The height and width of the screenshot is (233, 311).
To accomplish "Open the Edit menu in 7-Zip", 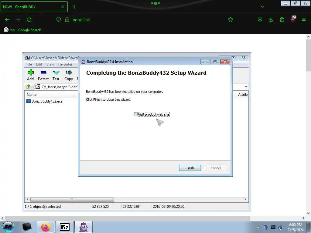I will (x=39, y=64).
